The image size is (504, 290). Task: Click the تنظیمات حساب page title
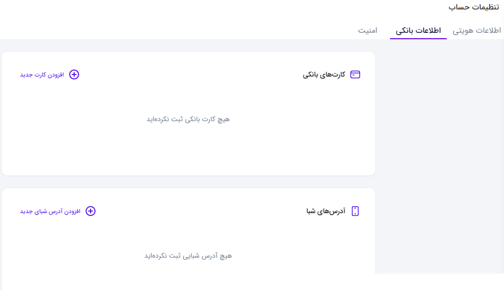[474, 7]
